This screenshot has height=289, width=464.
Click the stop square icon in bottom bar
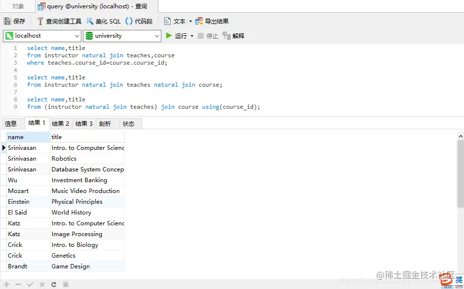coord(66,284)
